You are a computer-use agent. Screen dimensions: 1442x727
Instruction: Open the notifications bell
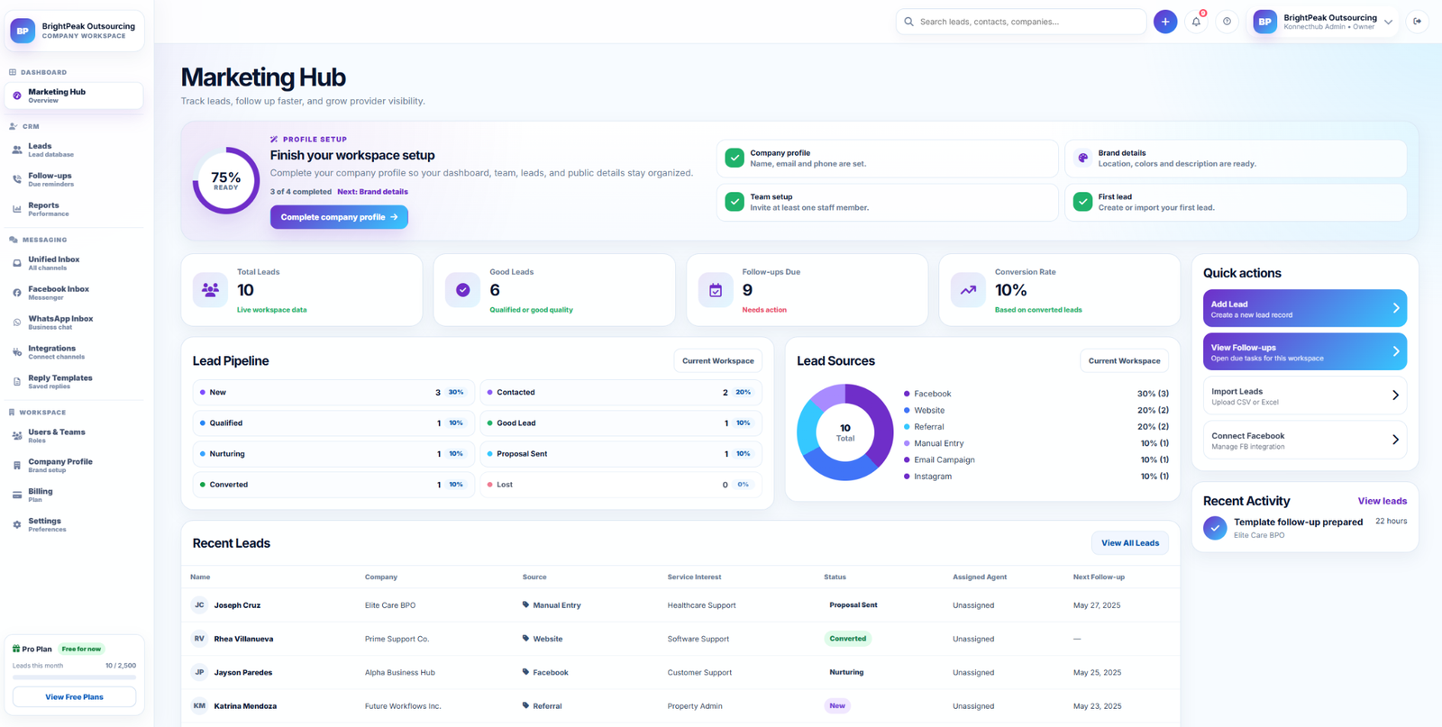click(1196, 22)
